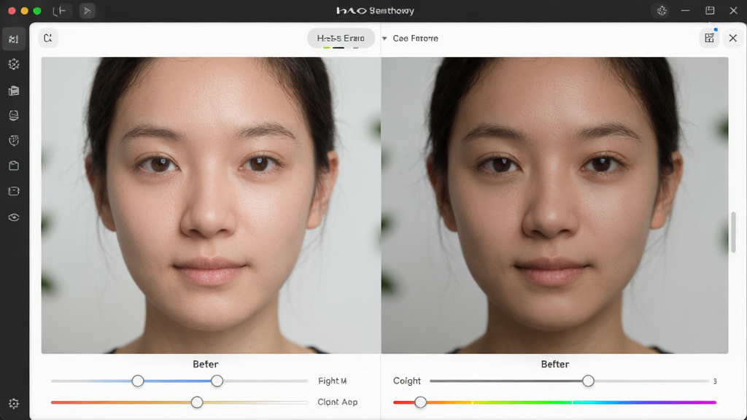Toggle the eye preview sidebar icon
Image resolution: width=747 pixels, height=420 pixels.
coord(14,217)
